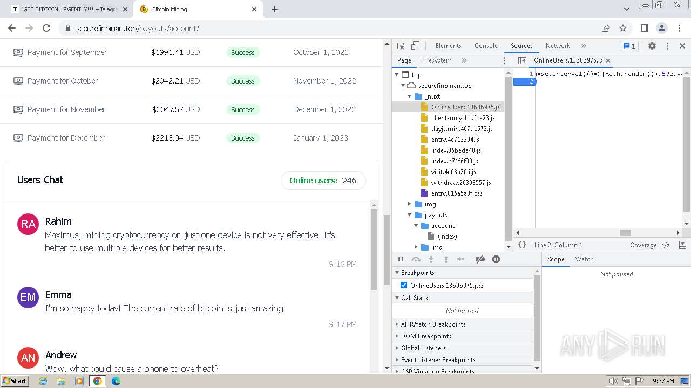Open the Chrome profile avatar
The width and height of the screenshot is (691, 388).
(661, 28)
